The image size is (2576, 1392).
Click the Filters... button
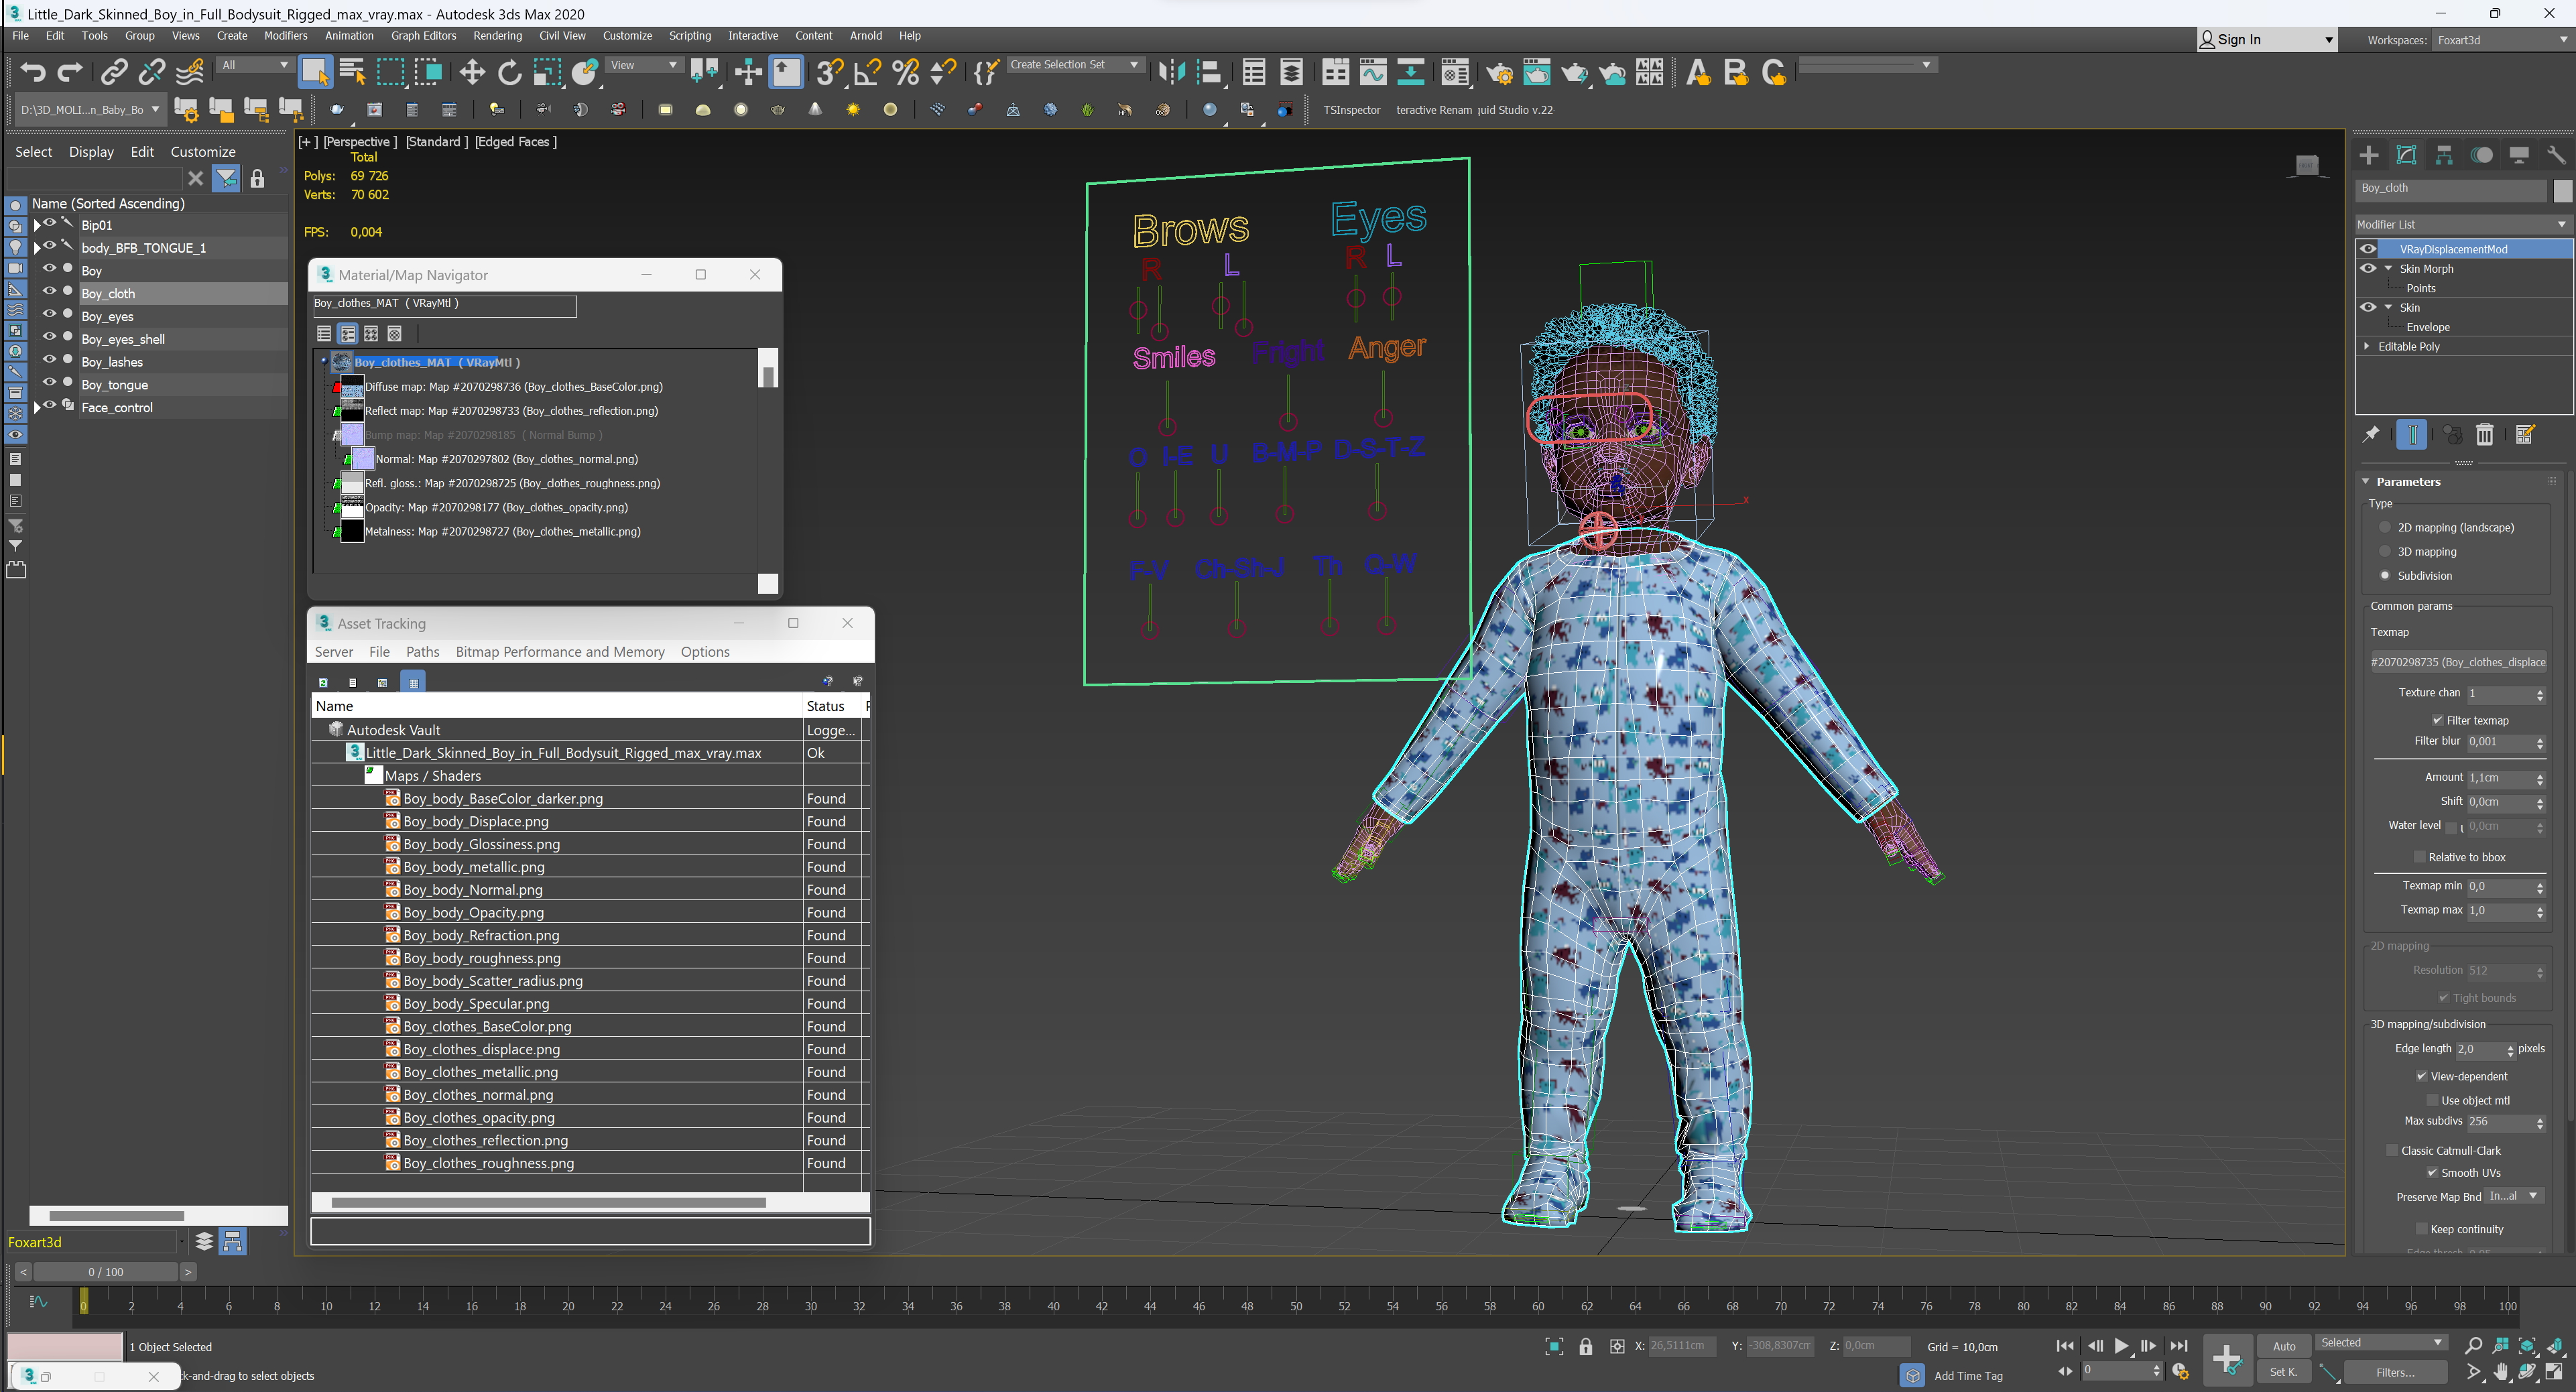tap(2395, 1372)
